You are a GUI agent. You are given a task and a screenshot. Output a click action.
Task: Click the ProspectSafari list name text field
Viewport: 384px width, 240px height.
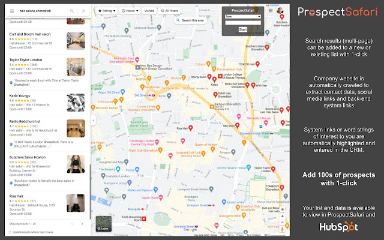click(243, 23)
